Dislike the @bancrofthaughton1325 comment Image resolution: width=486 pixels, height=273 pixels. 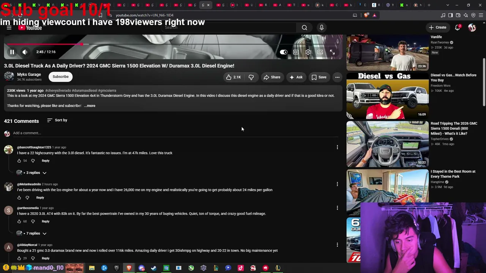point(33,161)
